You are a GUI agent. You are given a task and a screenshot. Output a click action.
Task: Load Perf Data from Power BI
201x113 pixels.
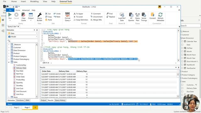tap(122, 17)
